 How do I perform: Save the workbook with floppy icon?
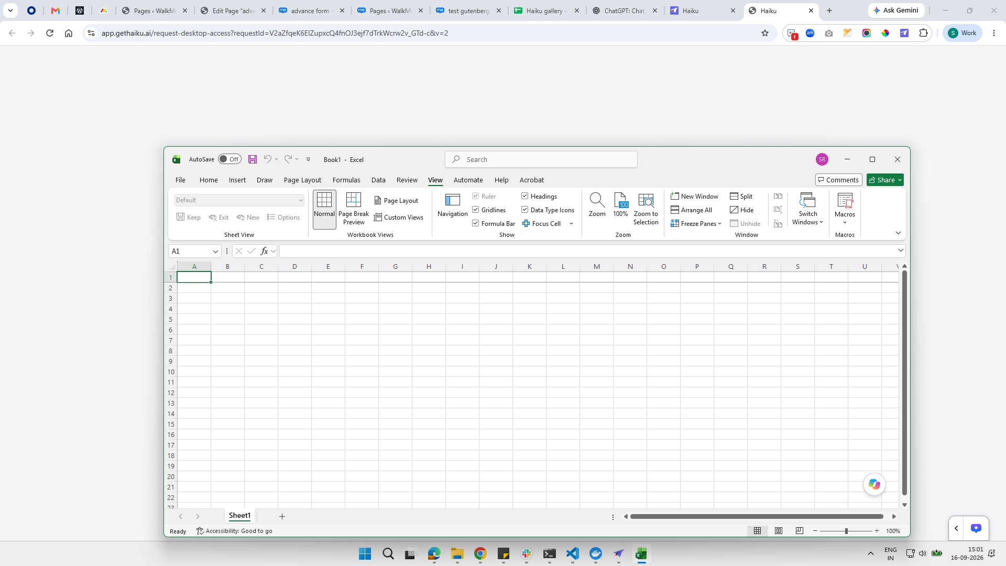tap(253, 159)
